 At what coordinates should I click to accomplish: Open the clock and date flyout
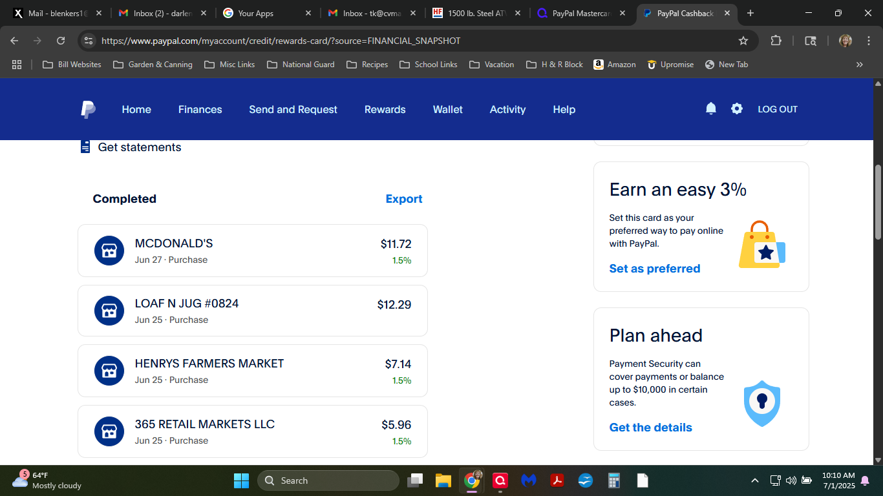(838, 480)
